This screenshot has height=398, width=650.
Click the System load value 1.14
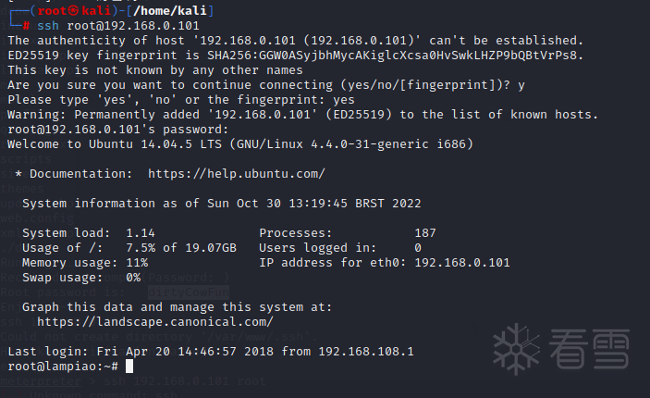click(x=141, y=232)
